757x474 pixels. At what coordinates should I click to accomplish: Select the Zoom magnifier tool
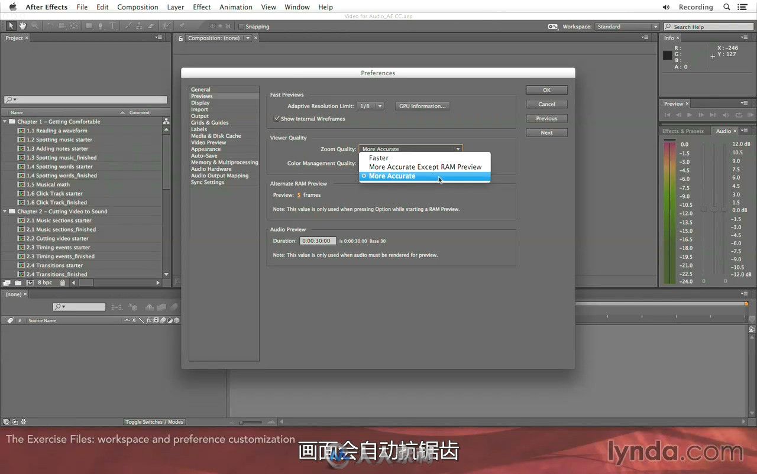[34, 26]
